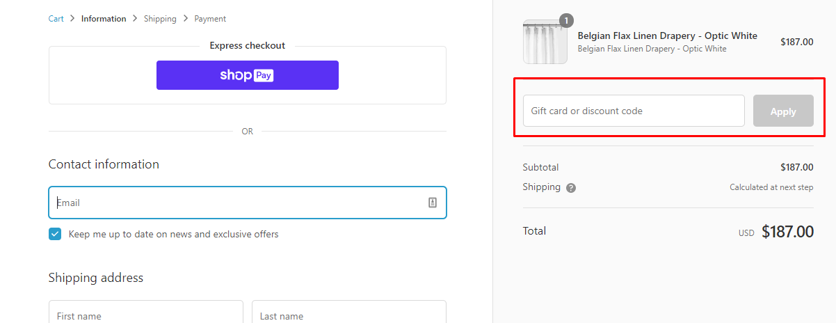This screenshot has width=836, height=323.
Task: Select the Information breadcrumb step
Action: [x=104, y=19]
